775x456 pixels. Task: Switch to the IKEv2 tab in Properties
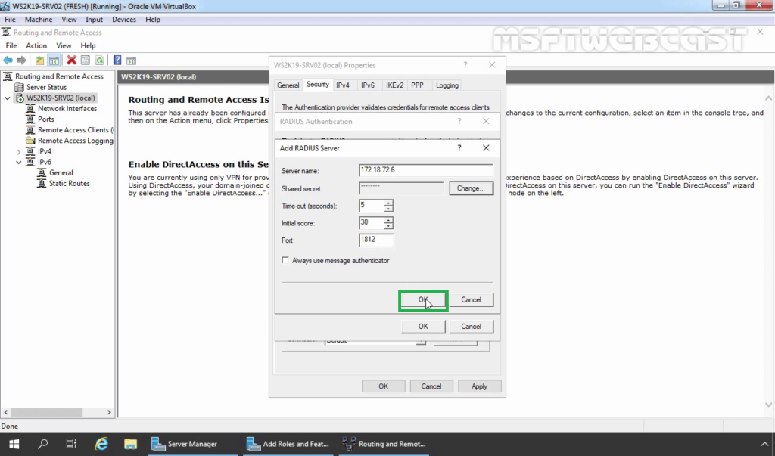click(394, 85)
